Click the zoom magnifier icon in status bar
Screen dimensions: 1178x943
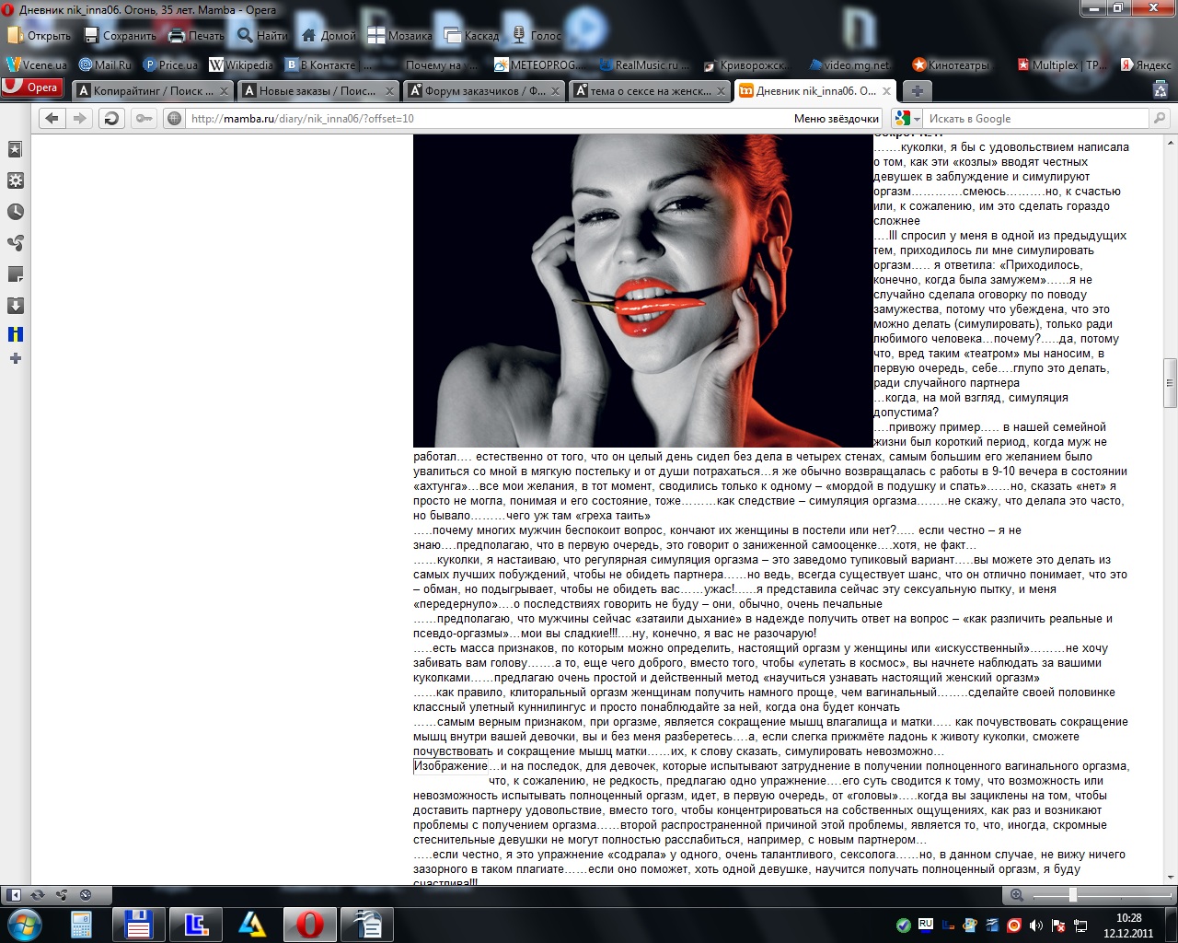[1016, 895]
